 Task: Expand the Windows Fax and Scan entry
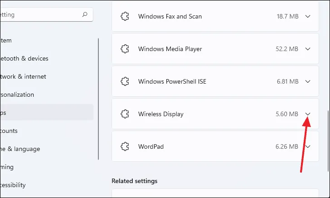308,16
